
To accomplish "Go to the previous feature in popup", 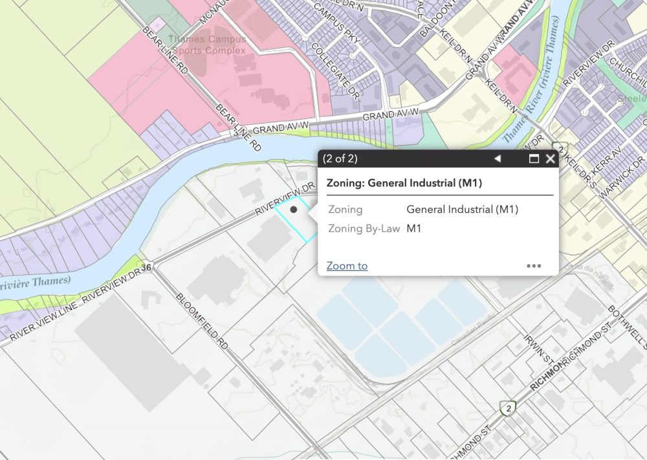I will 497,159.
